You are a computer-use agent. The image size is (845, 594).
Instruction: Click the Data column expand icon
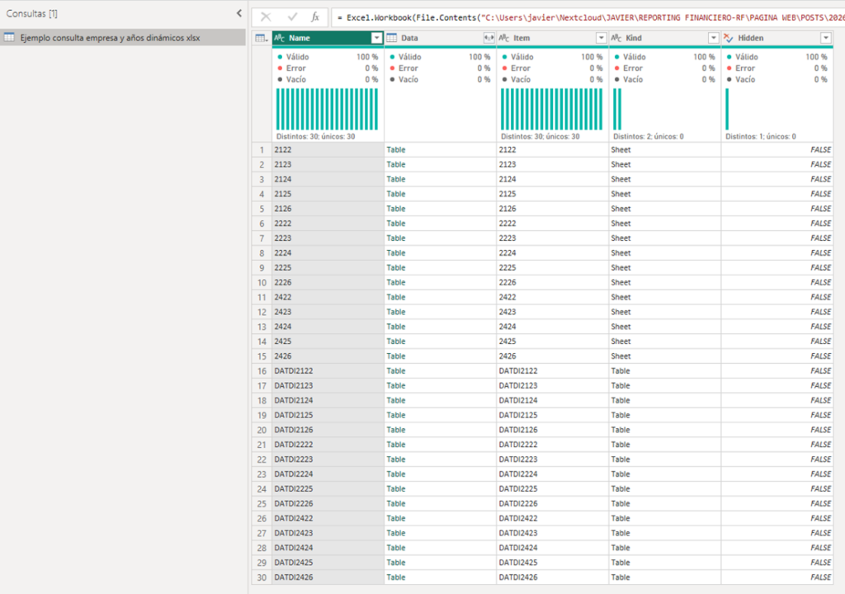488,38
